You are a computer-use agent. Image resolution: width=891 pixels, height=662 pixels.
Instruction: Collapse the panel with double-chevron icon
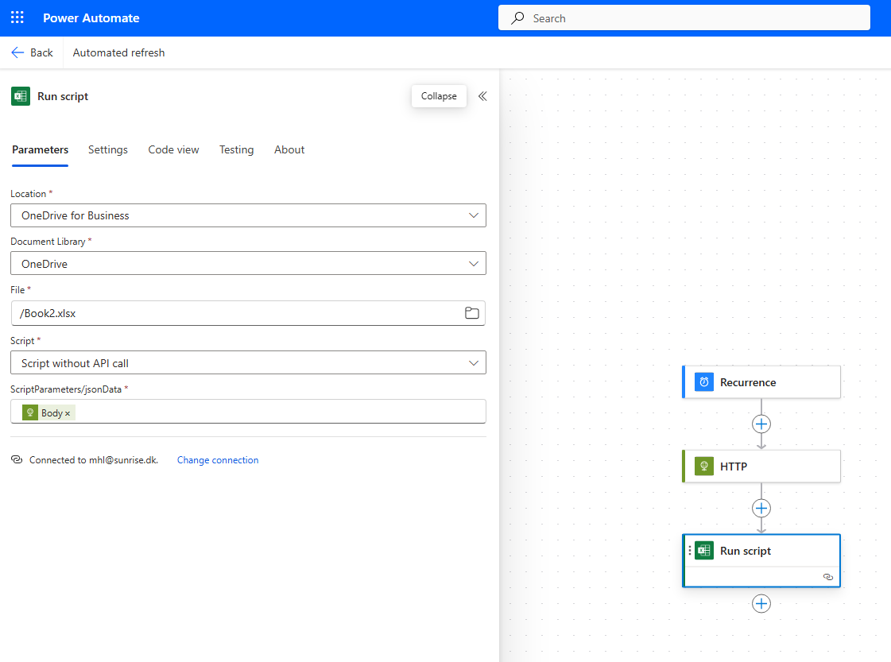482,96
